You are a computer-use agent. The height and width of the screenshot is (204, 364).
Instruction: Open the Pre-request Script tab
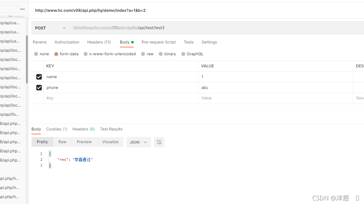point(159,42)
